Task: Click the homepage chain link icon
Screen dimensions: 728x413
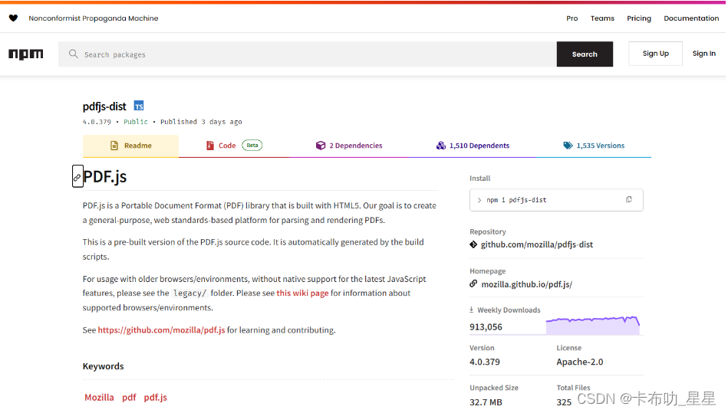Action: pyautogui.click(x=473, y=284)
